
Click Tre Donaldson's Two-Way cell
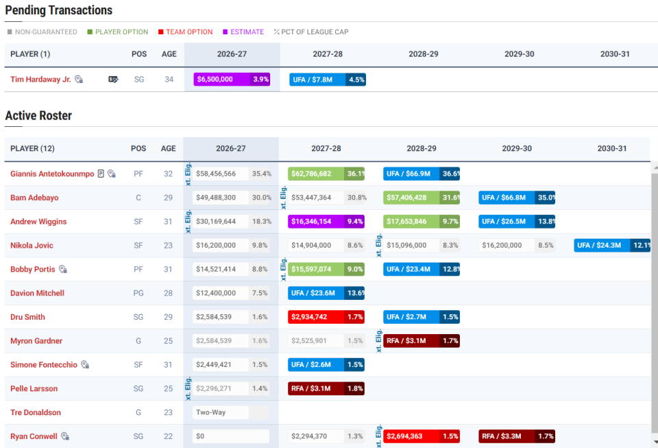pyautogui.click(x=231, y=412)
